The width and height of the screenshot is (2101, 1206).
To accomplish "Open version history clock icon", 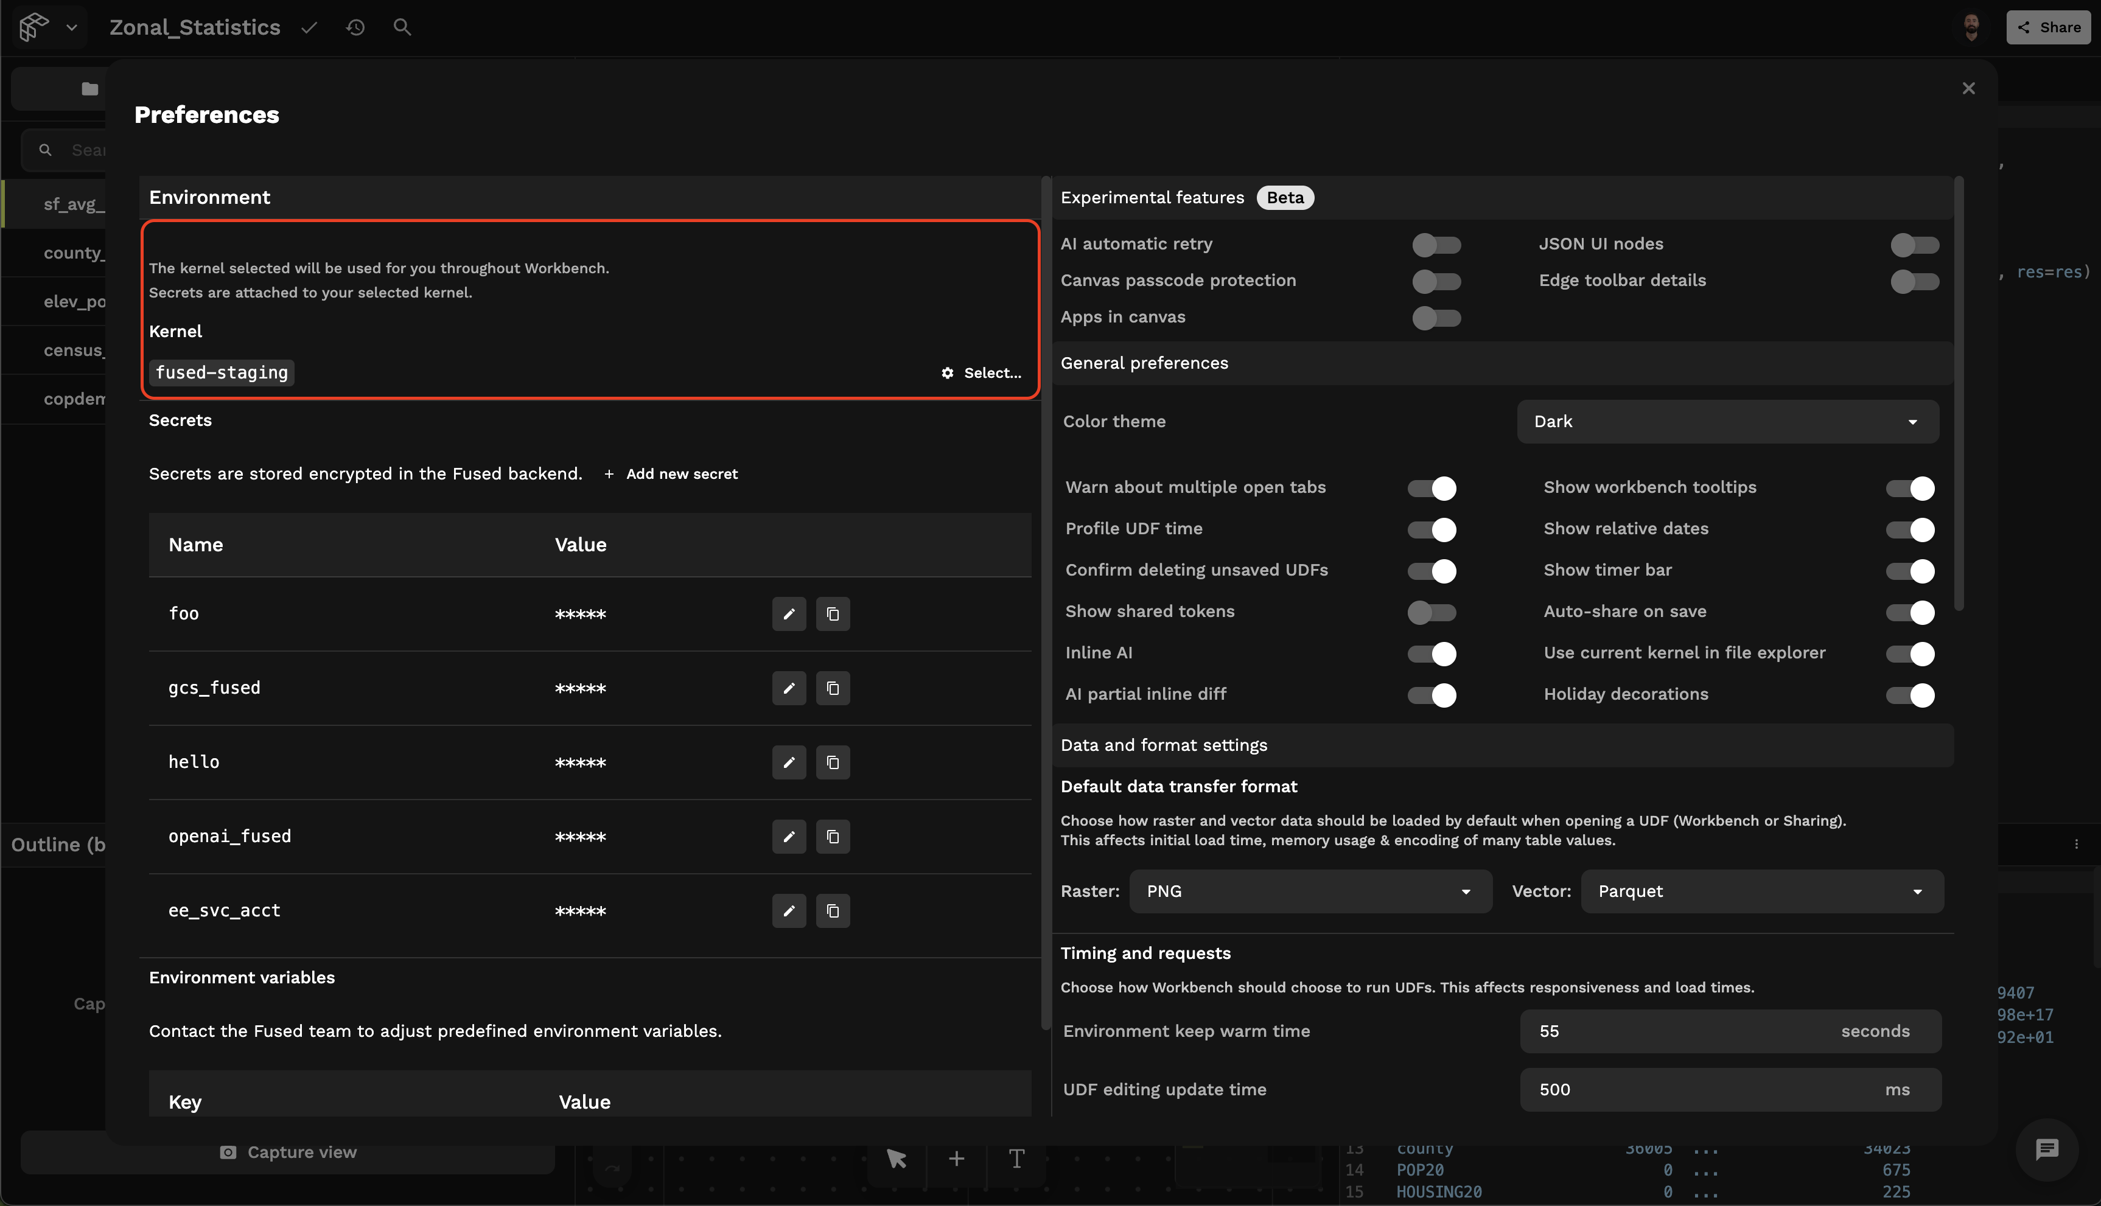I will point(355,27).
